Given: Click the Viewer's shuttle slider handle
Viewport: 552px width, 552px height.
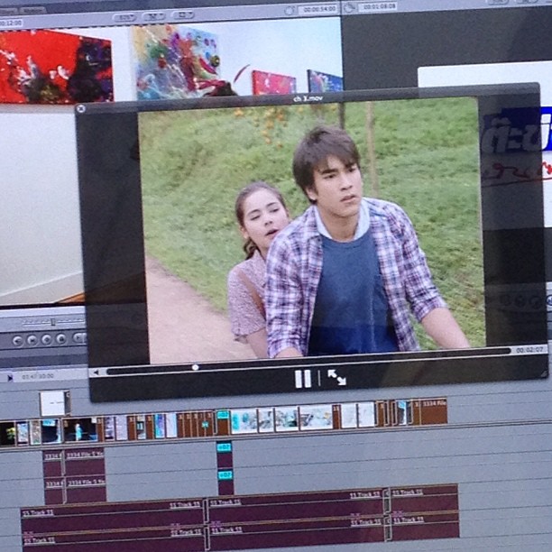Looking at the screenshot, I should click(53, 322).
